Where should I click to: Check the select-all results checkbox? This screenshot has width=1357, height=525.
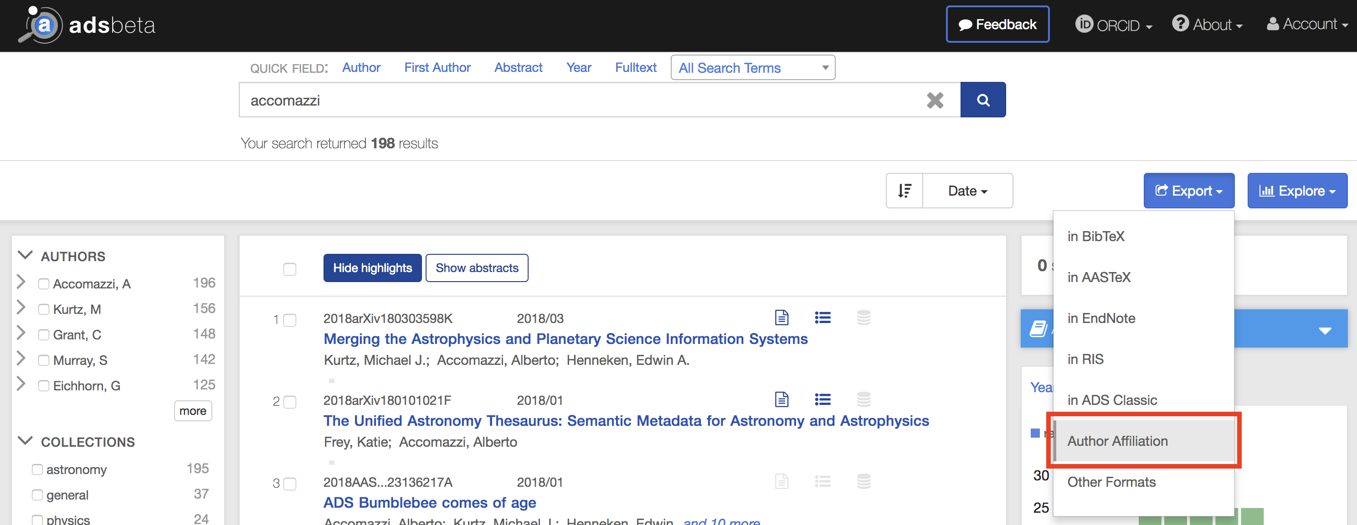[290, 269]
